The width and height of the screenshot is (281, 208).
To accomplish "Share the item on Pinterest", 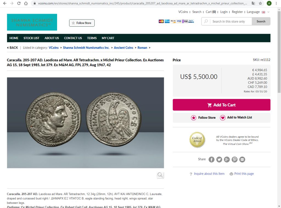I will pyautogui.click(x=234, y=159).
